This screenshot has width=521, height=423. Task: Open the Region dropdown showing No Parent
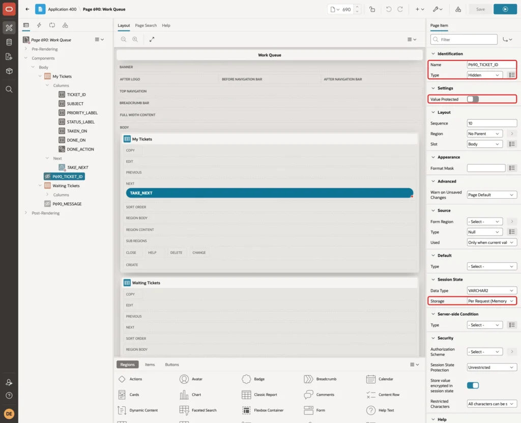[484, 134]
